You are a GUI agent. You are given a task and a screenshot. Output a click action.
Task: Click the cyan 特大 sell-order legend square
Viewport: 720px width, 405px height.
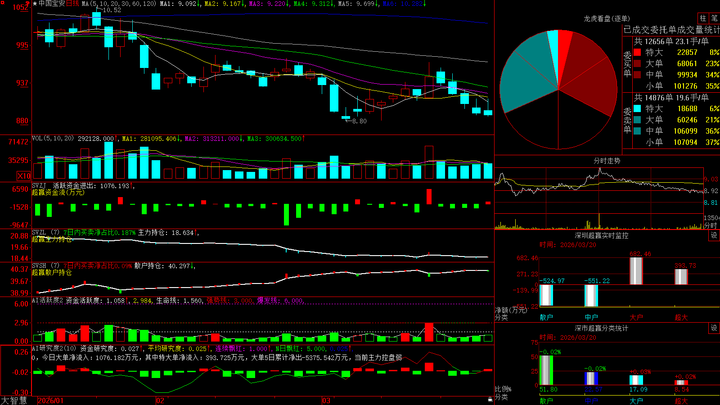coord(637,108)
